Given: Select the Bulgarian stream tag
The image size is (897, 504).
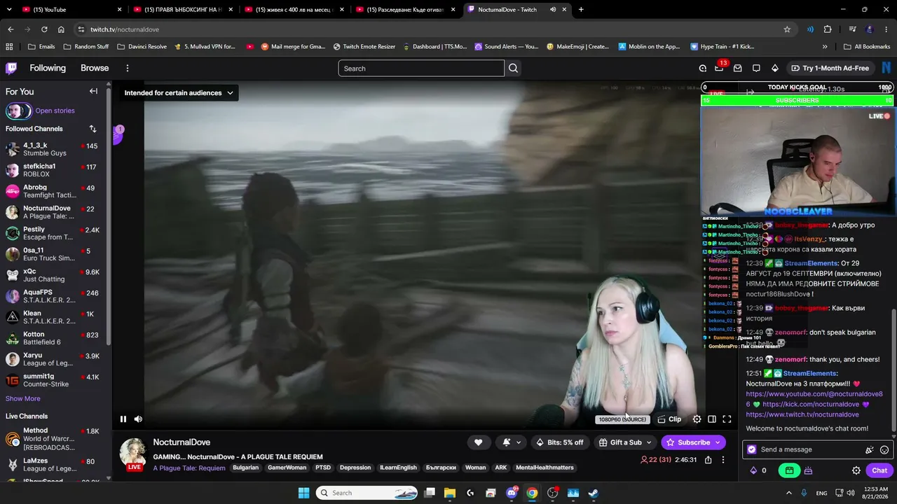Looking at the screenshot, I should pos(245,468).
